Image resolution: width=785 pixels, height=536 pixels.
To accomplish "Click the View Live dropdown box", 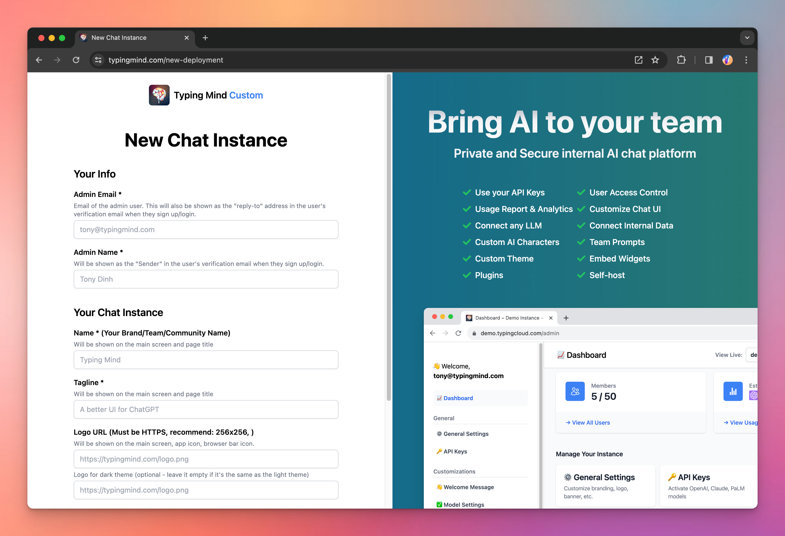I will 752,355.
